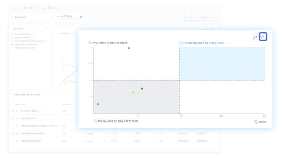This screenshot has height=158, width=282.
Task: Sort table by Name column header
Action: tap(23, 105)
